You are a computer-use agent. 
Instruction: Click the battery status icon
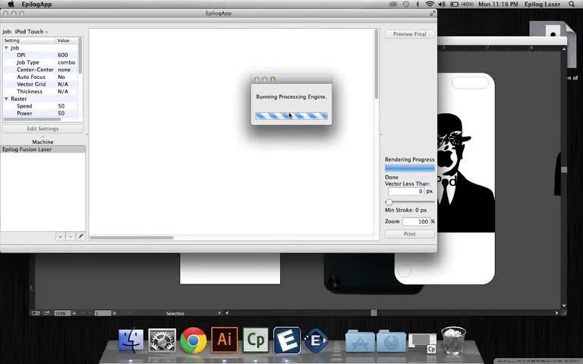point(455,4)
